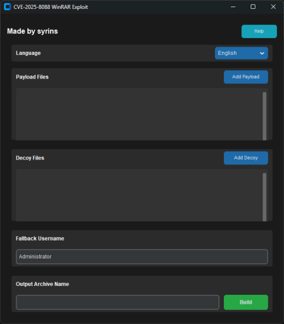Click the Payload Files section label

click(32, 77)
